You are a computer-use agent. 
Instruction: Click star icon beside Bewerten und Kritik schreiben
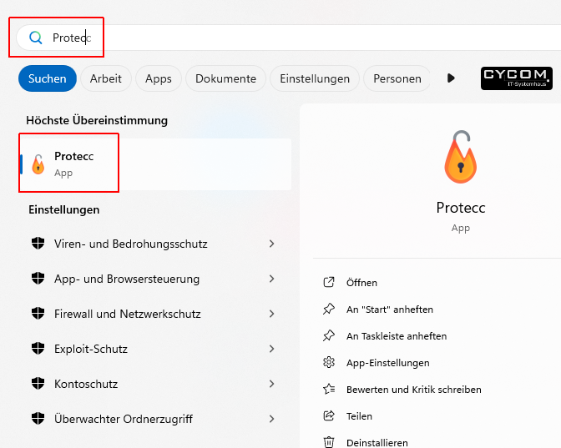[x=329, y=389]
